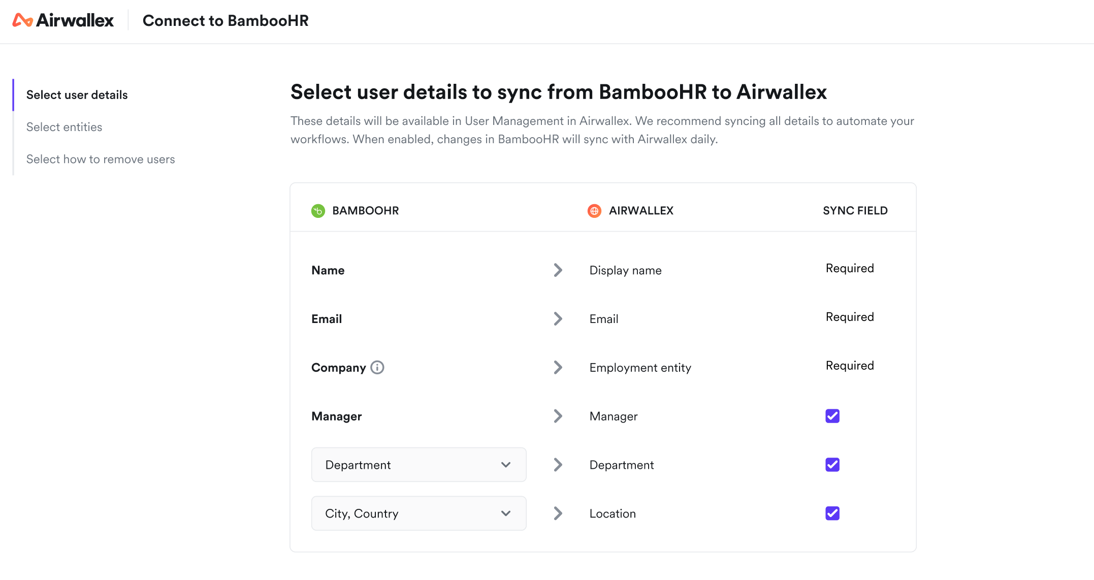Select the Select user details step
This screenshot has width=1094, height=580.
77,95
